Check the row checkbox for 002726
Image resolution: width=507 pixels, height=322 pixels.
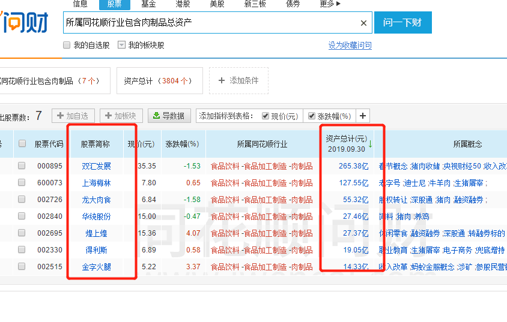(x=22, y=200)
